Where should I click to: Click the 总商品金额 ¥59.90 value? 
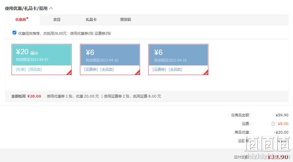coord(282,115)
